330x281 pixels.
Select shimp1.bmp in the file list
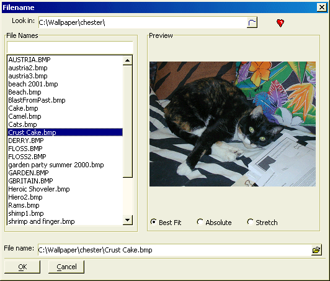65,213
